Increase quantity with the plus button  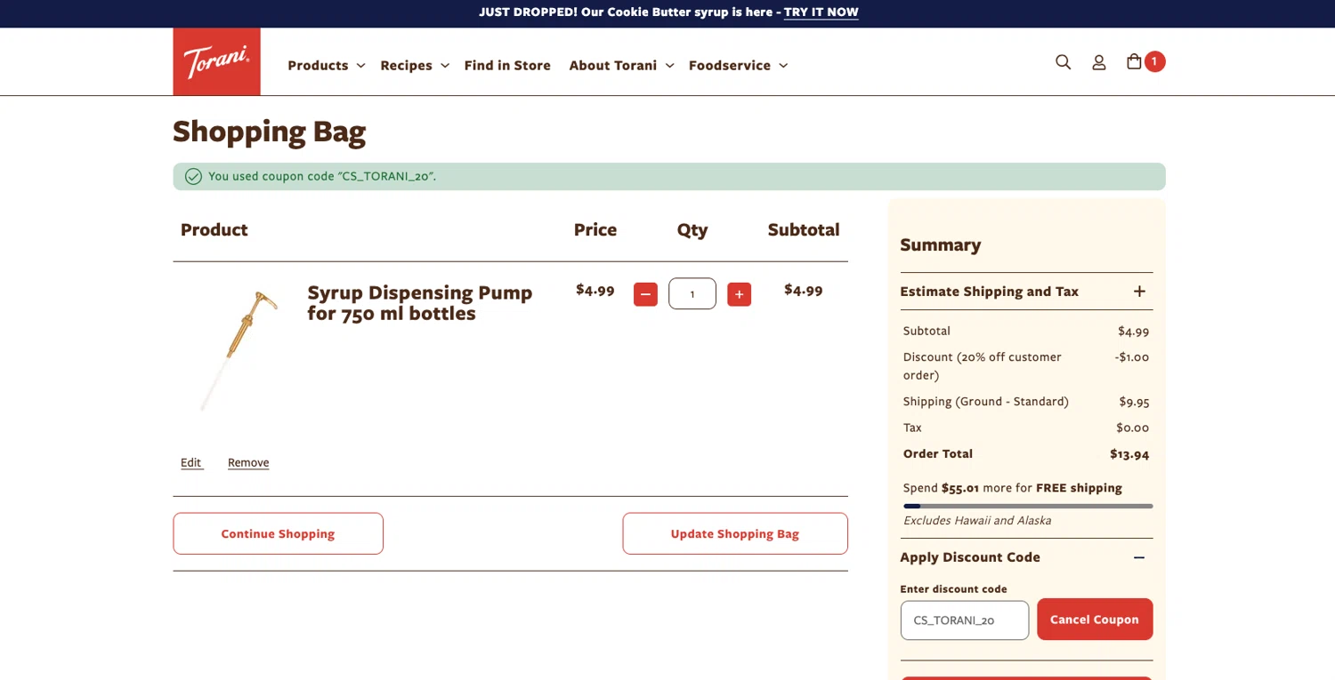coord(739,294)
